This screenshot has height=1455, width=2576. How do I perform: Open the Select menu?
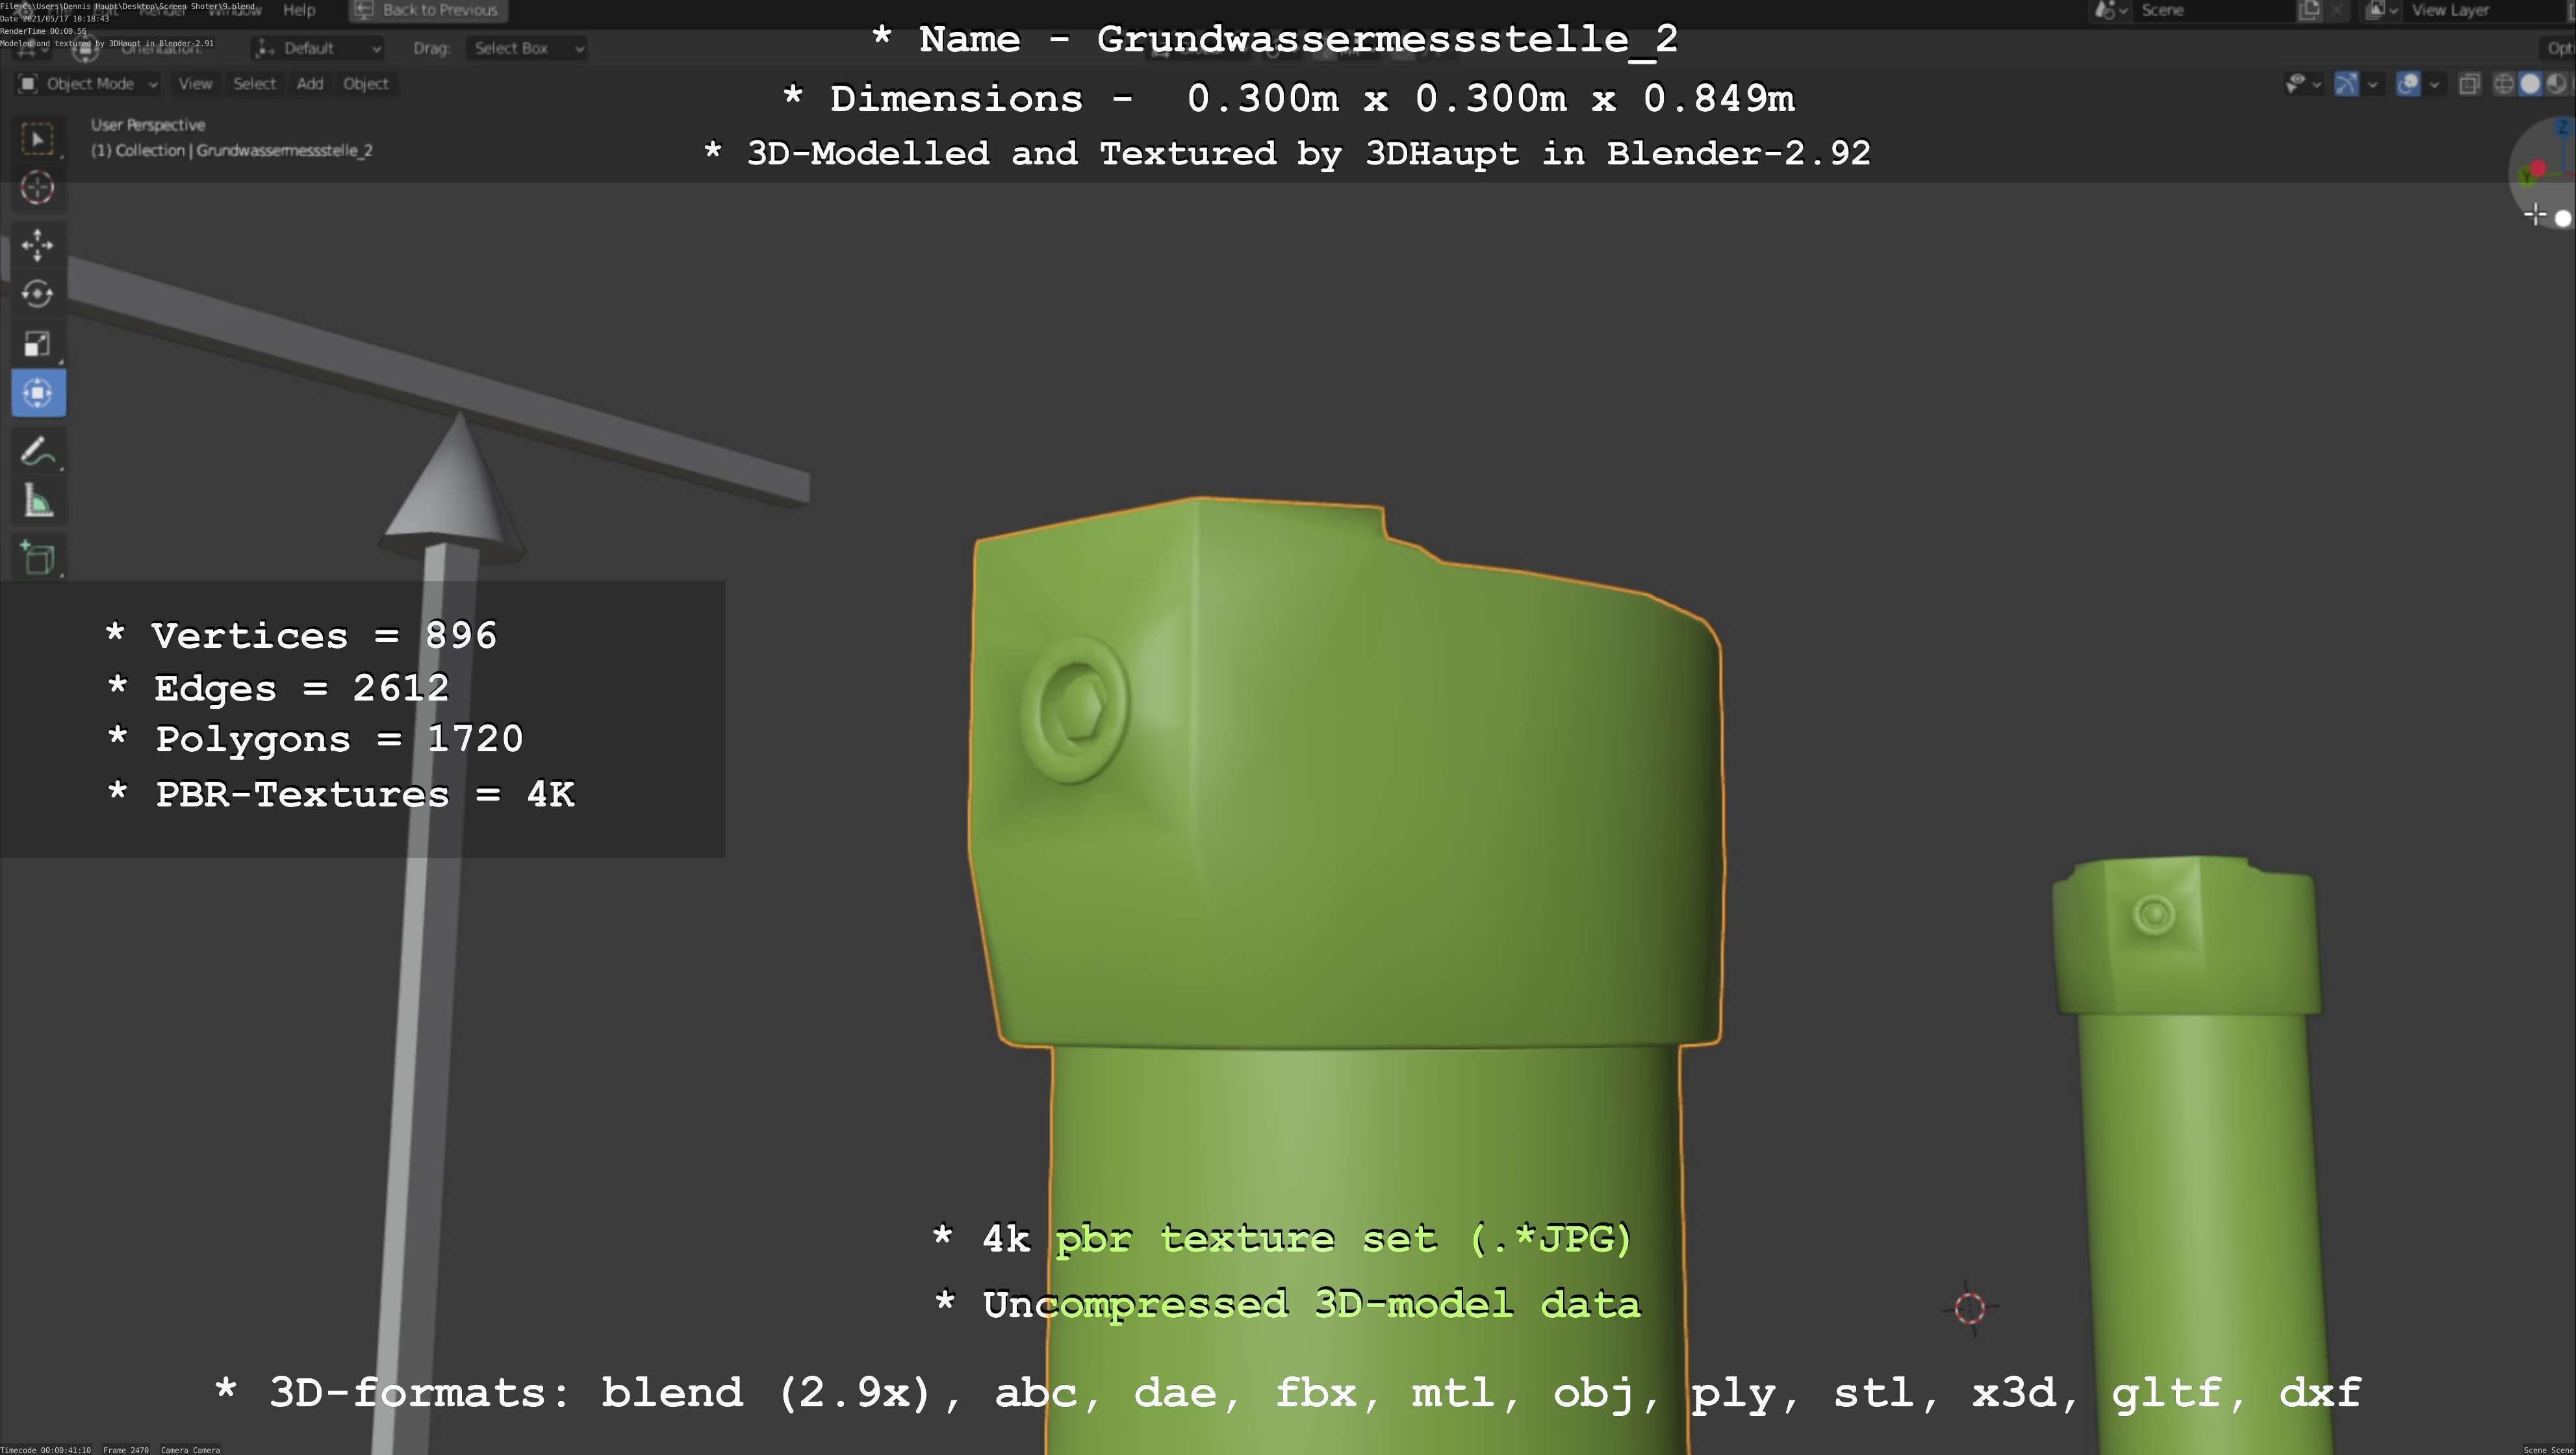(254, 84)
